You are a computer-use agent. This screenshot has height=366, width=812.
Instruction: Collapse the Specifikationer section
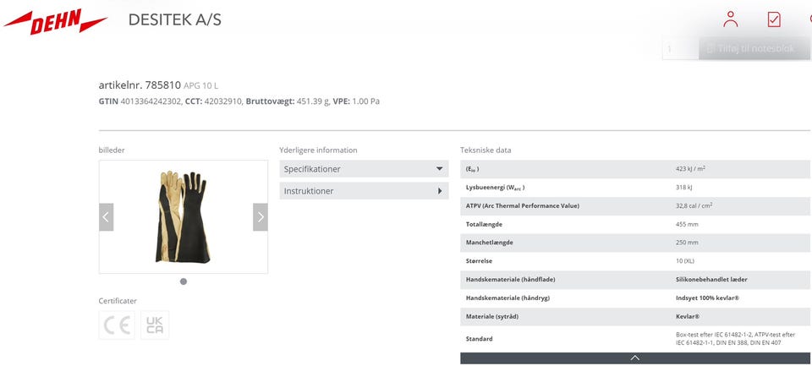tap(364, 169)
